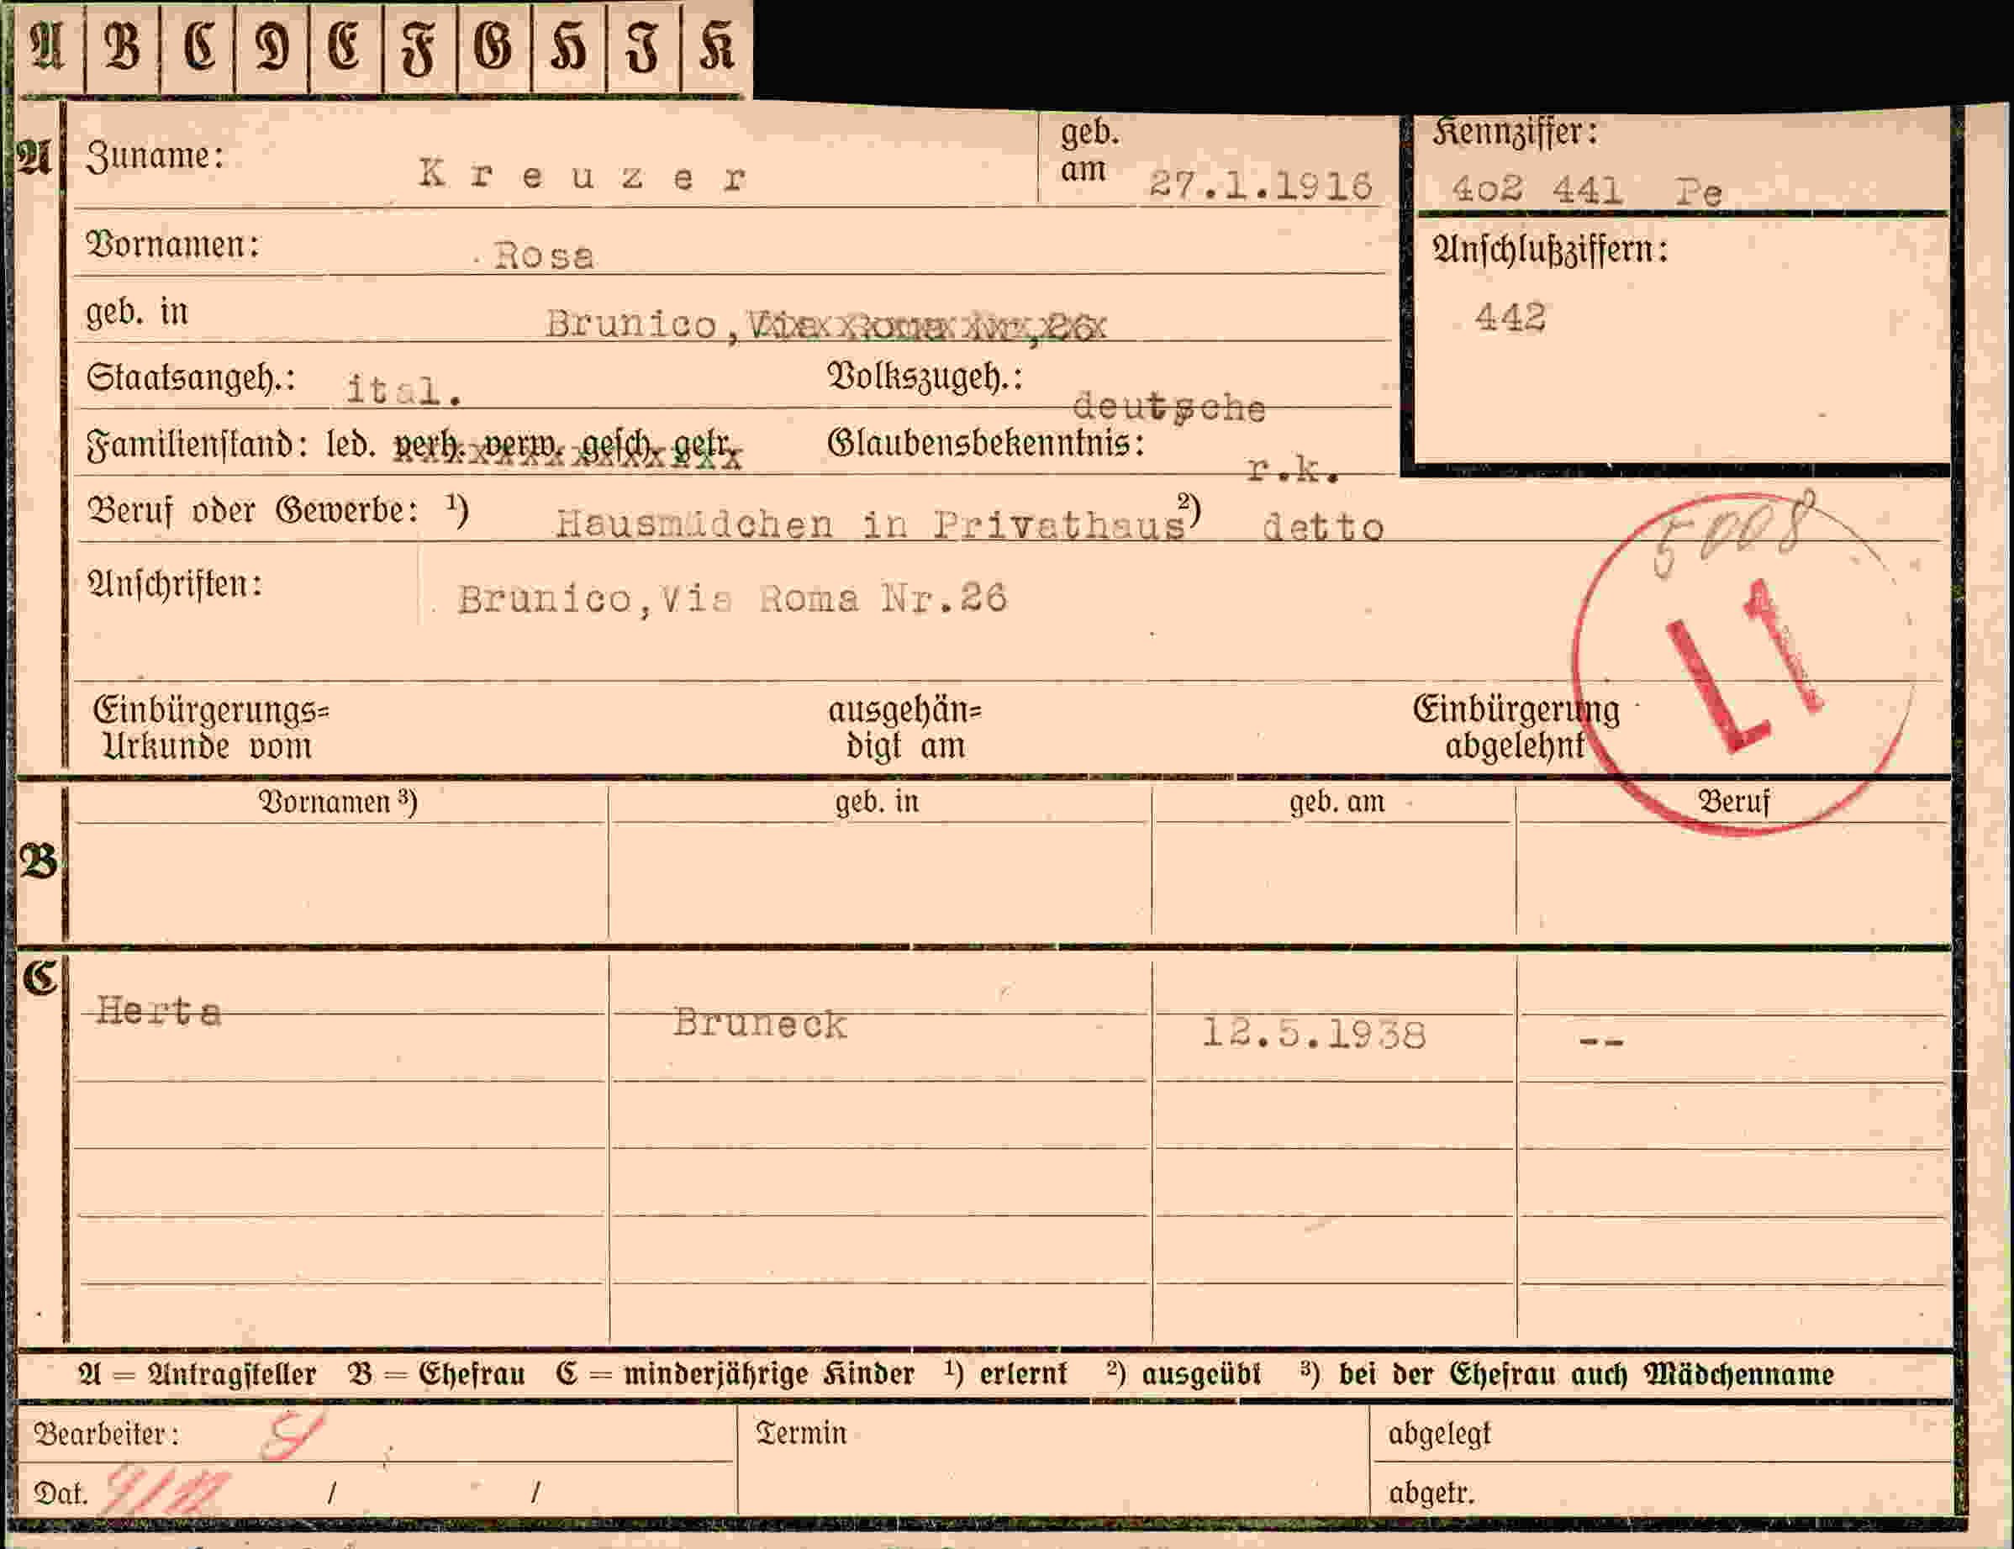2014x1549 pixels.
Task: Click the 'Einbürgerung abgelehnt' label
Action: [x=1516, y=728]
